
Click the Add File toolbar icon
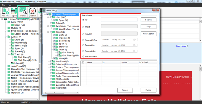[6, 12]
